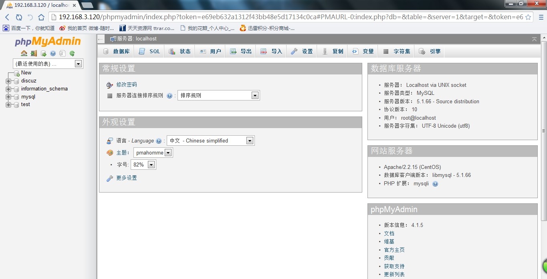Open the 排序规则 collation dropdown
The image size is (547, 279).
pos(219,96)
